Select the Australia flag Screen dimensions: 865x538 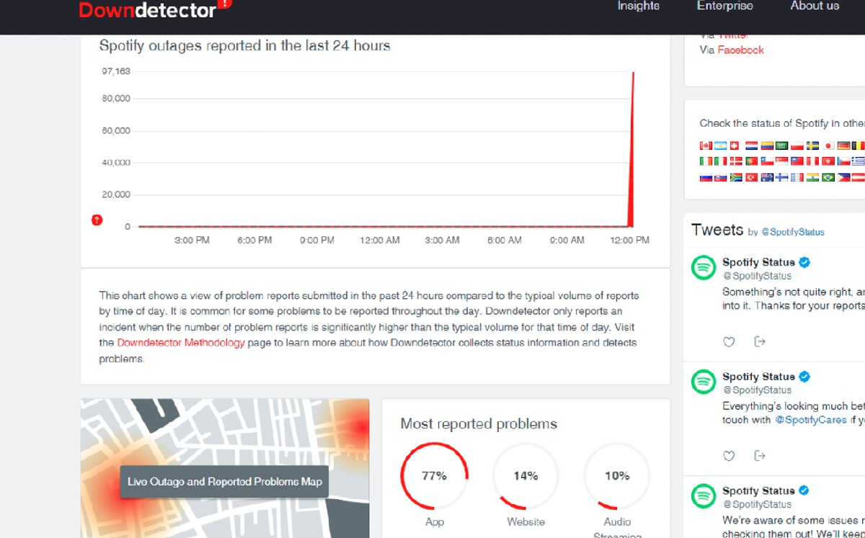[x=767, y=177]
